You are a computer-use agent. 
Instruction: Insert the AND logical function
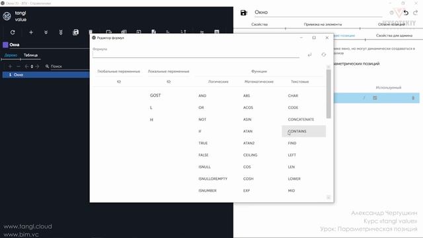202,96
